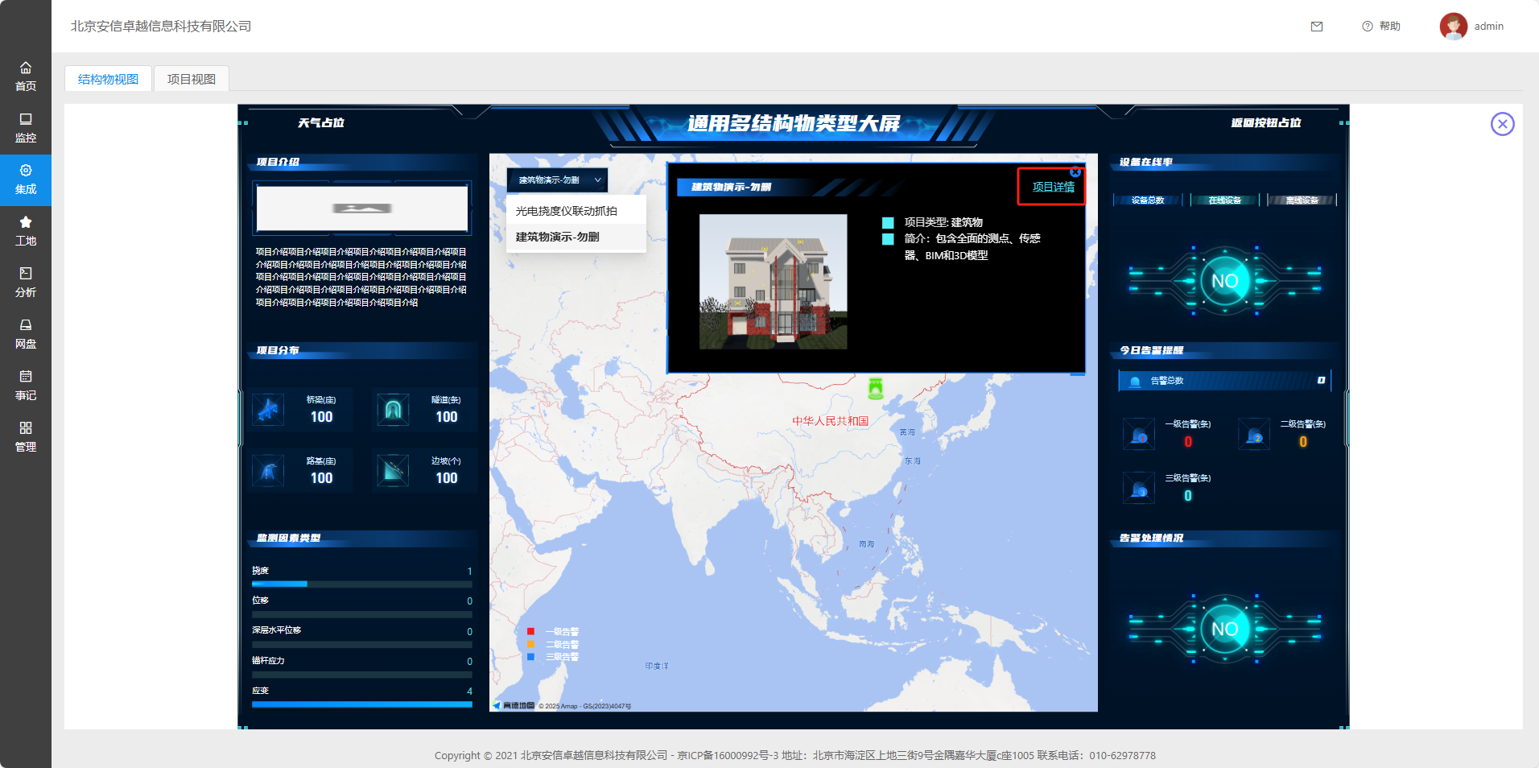Close the dashboard with the circled X
This screenshot has height=768, width=1539.
tap(1502, 124)
